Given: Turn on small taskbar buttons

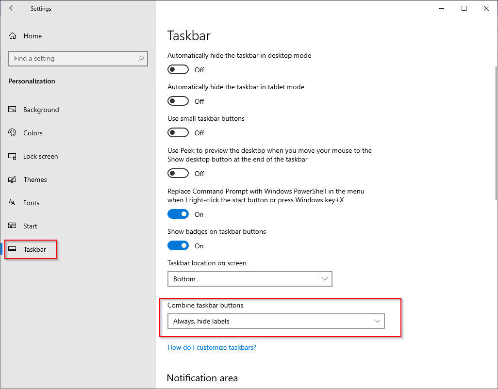Looking at the screenshot, I should pyautogui.click(x=178, y=132).
